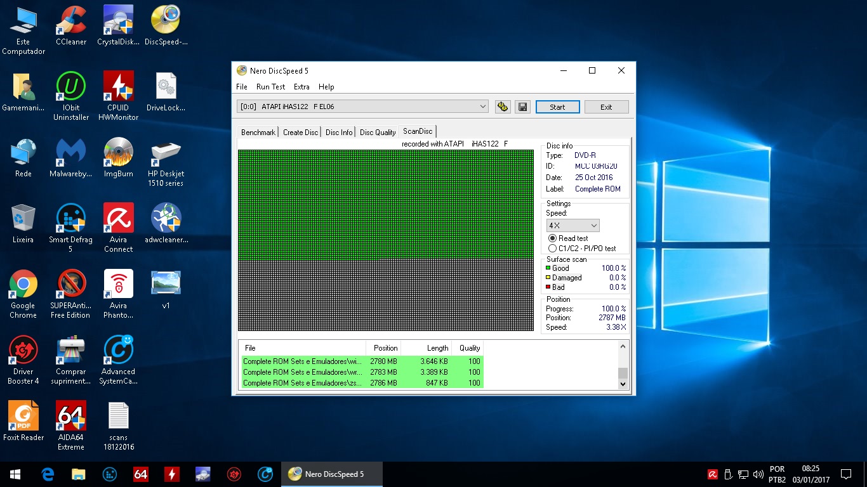Open Windows Start menu
The image size is (867, 487).
[15, 474]
